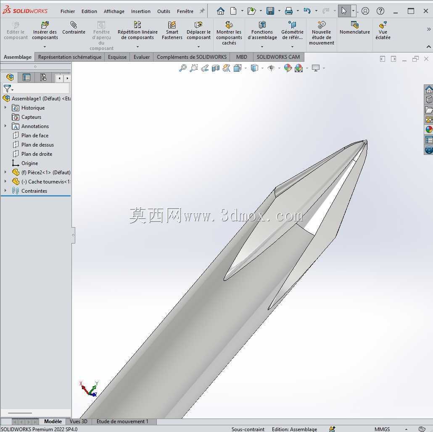Select Plan de face in tree
Image resolution: width=433 pixels, height=432 pixels.
(x=35, y=135)
